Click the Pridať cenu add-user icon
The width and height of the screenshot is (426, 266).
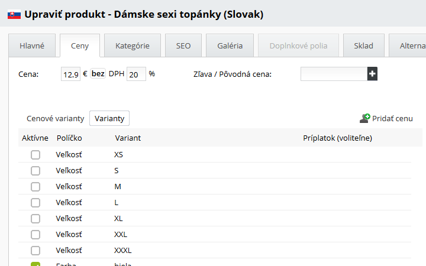click(x=364, y=118)
